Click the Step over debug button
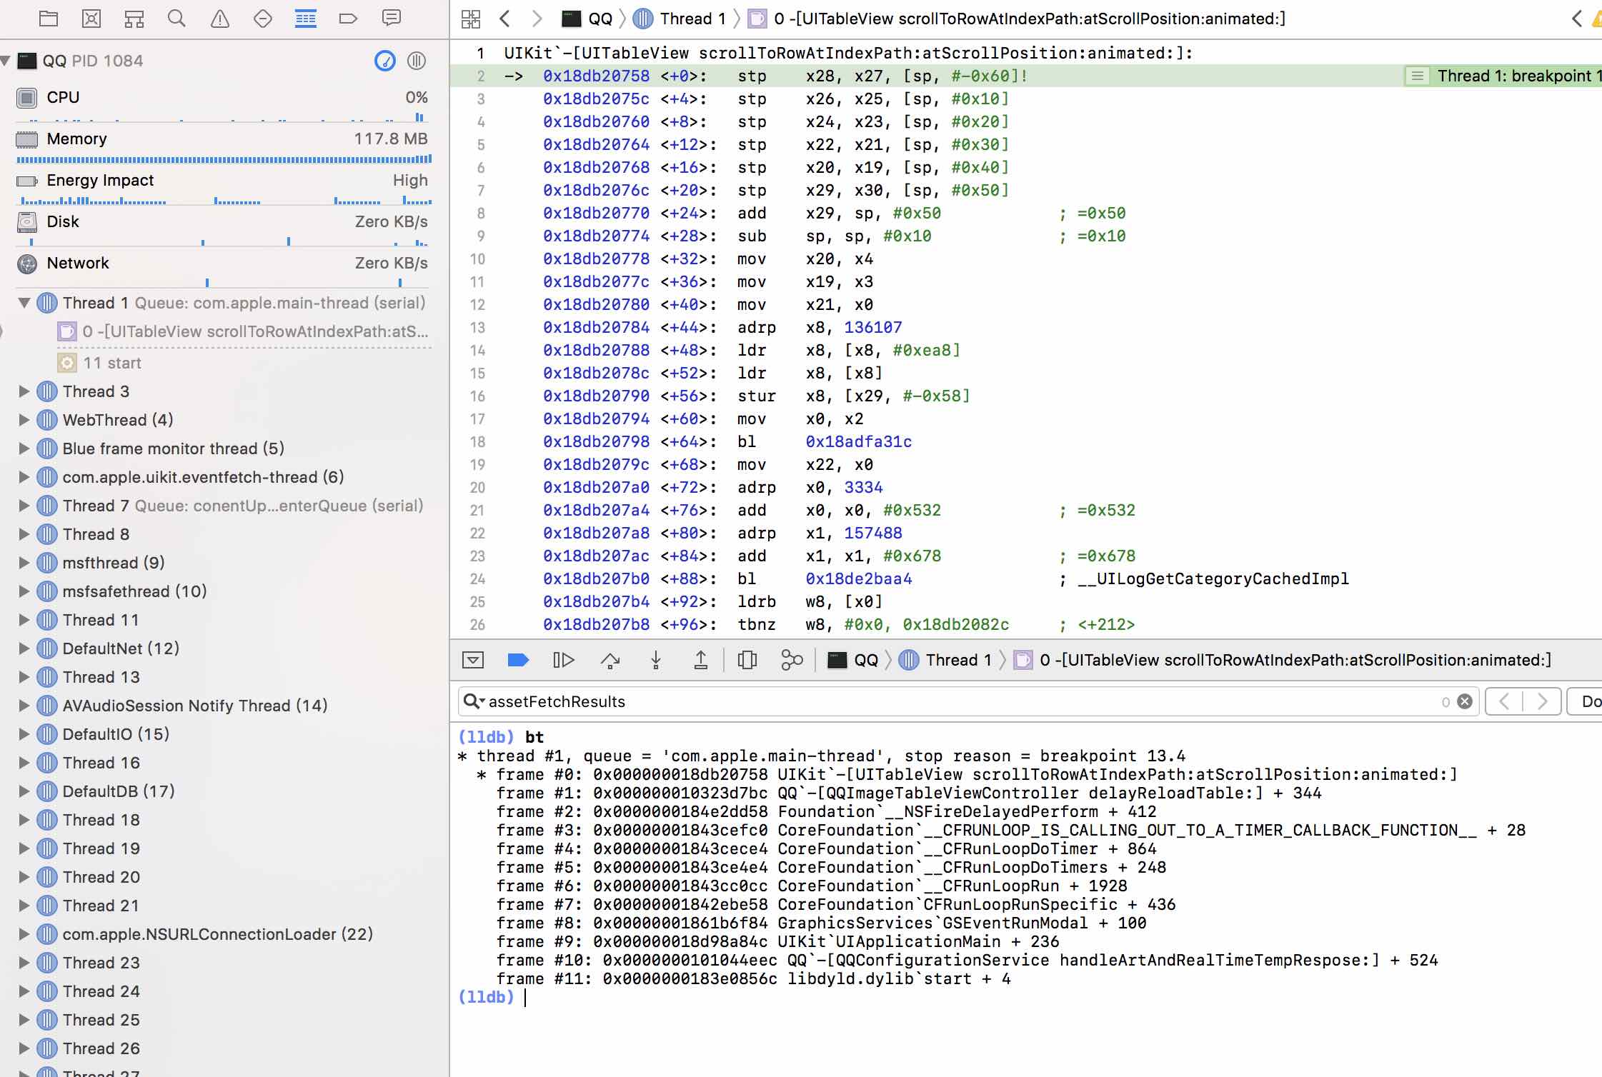The width and height of the screenshot is (1602, 1077). pos(610,660)
